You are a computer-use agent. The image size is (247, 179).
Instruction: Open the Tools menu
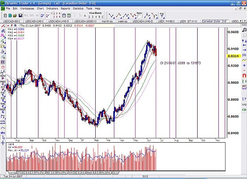pyautogui.click(x=89, y=9)
